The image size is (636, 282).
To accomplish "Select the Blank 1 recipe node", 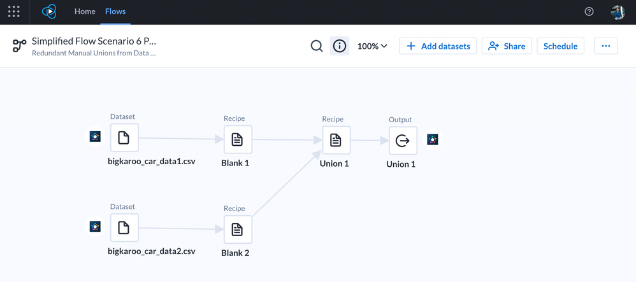I will coord(238,140).
